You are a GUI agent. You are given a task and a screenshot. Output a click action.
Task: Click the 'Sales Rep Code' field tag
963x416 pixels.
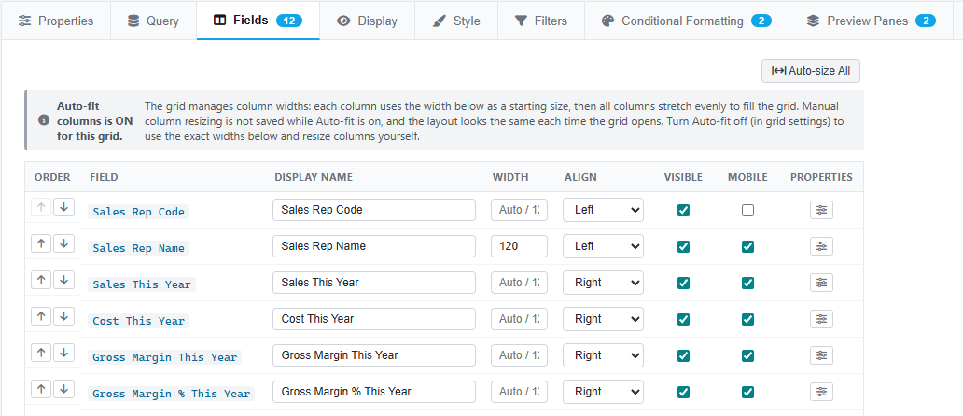[x=138, y=212]
